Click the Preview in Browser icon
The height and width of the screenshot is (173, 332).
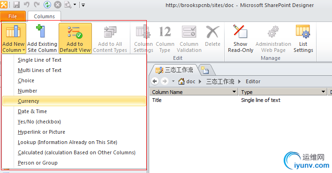(x=68, y=5)
